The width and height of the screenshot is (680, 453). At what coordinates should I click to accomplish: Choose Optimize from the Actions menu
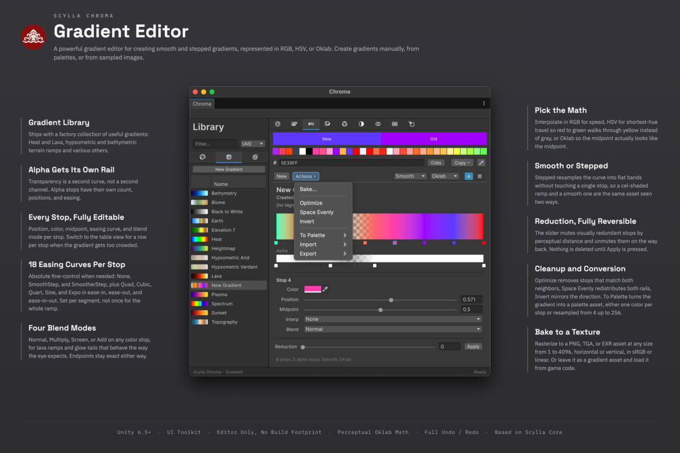323,203
